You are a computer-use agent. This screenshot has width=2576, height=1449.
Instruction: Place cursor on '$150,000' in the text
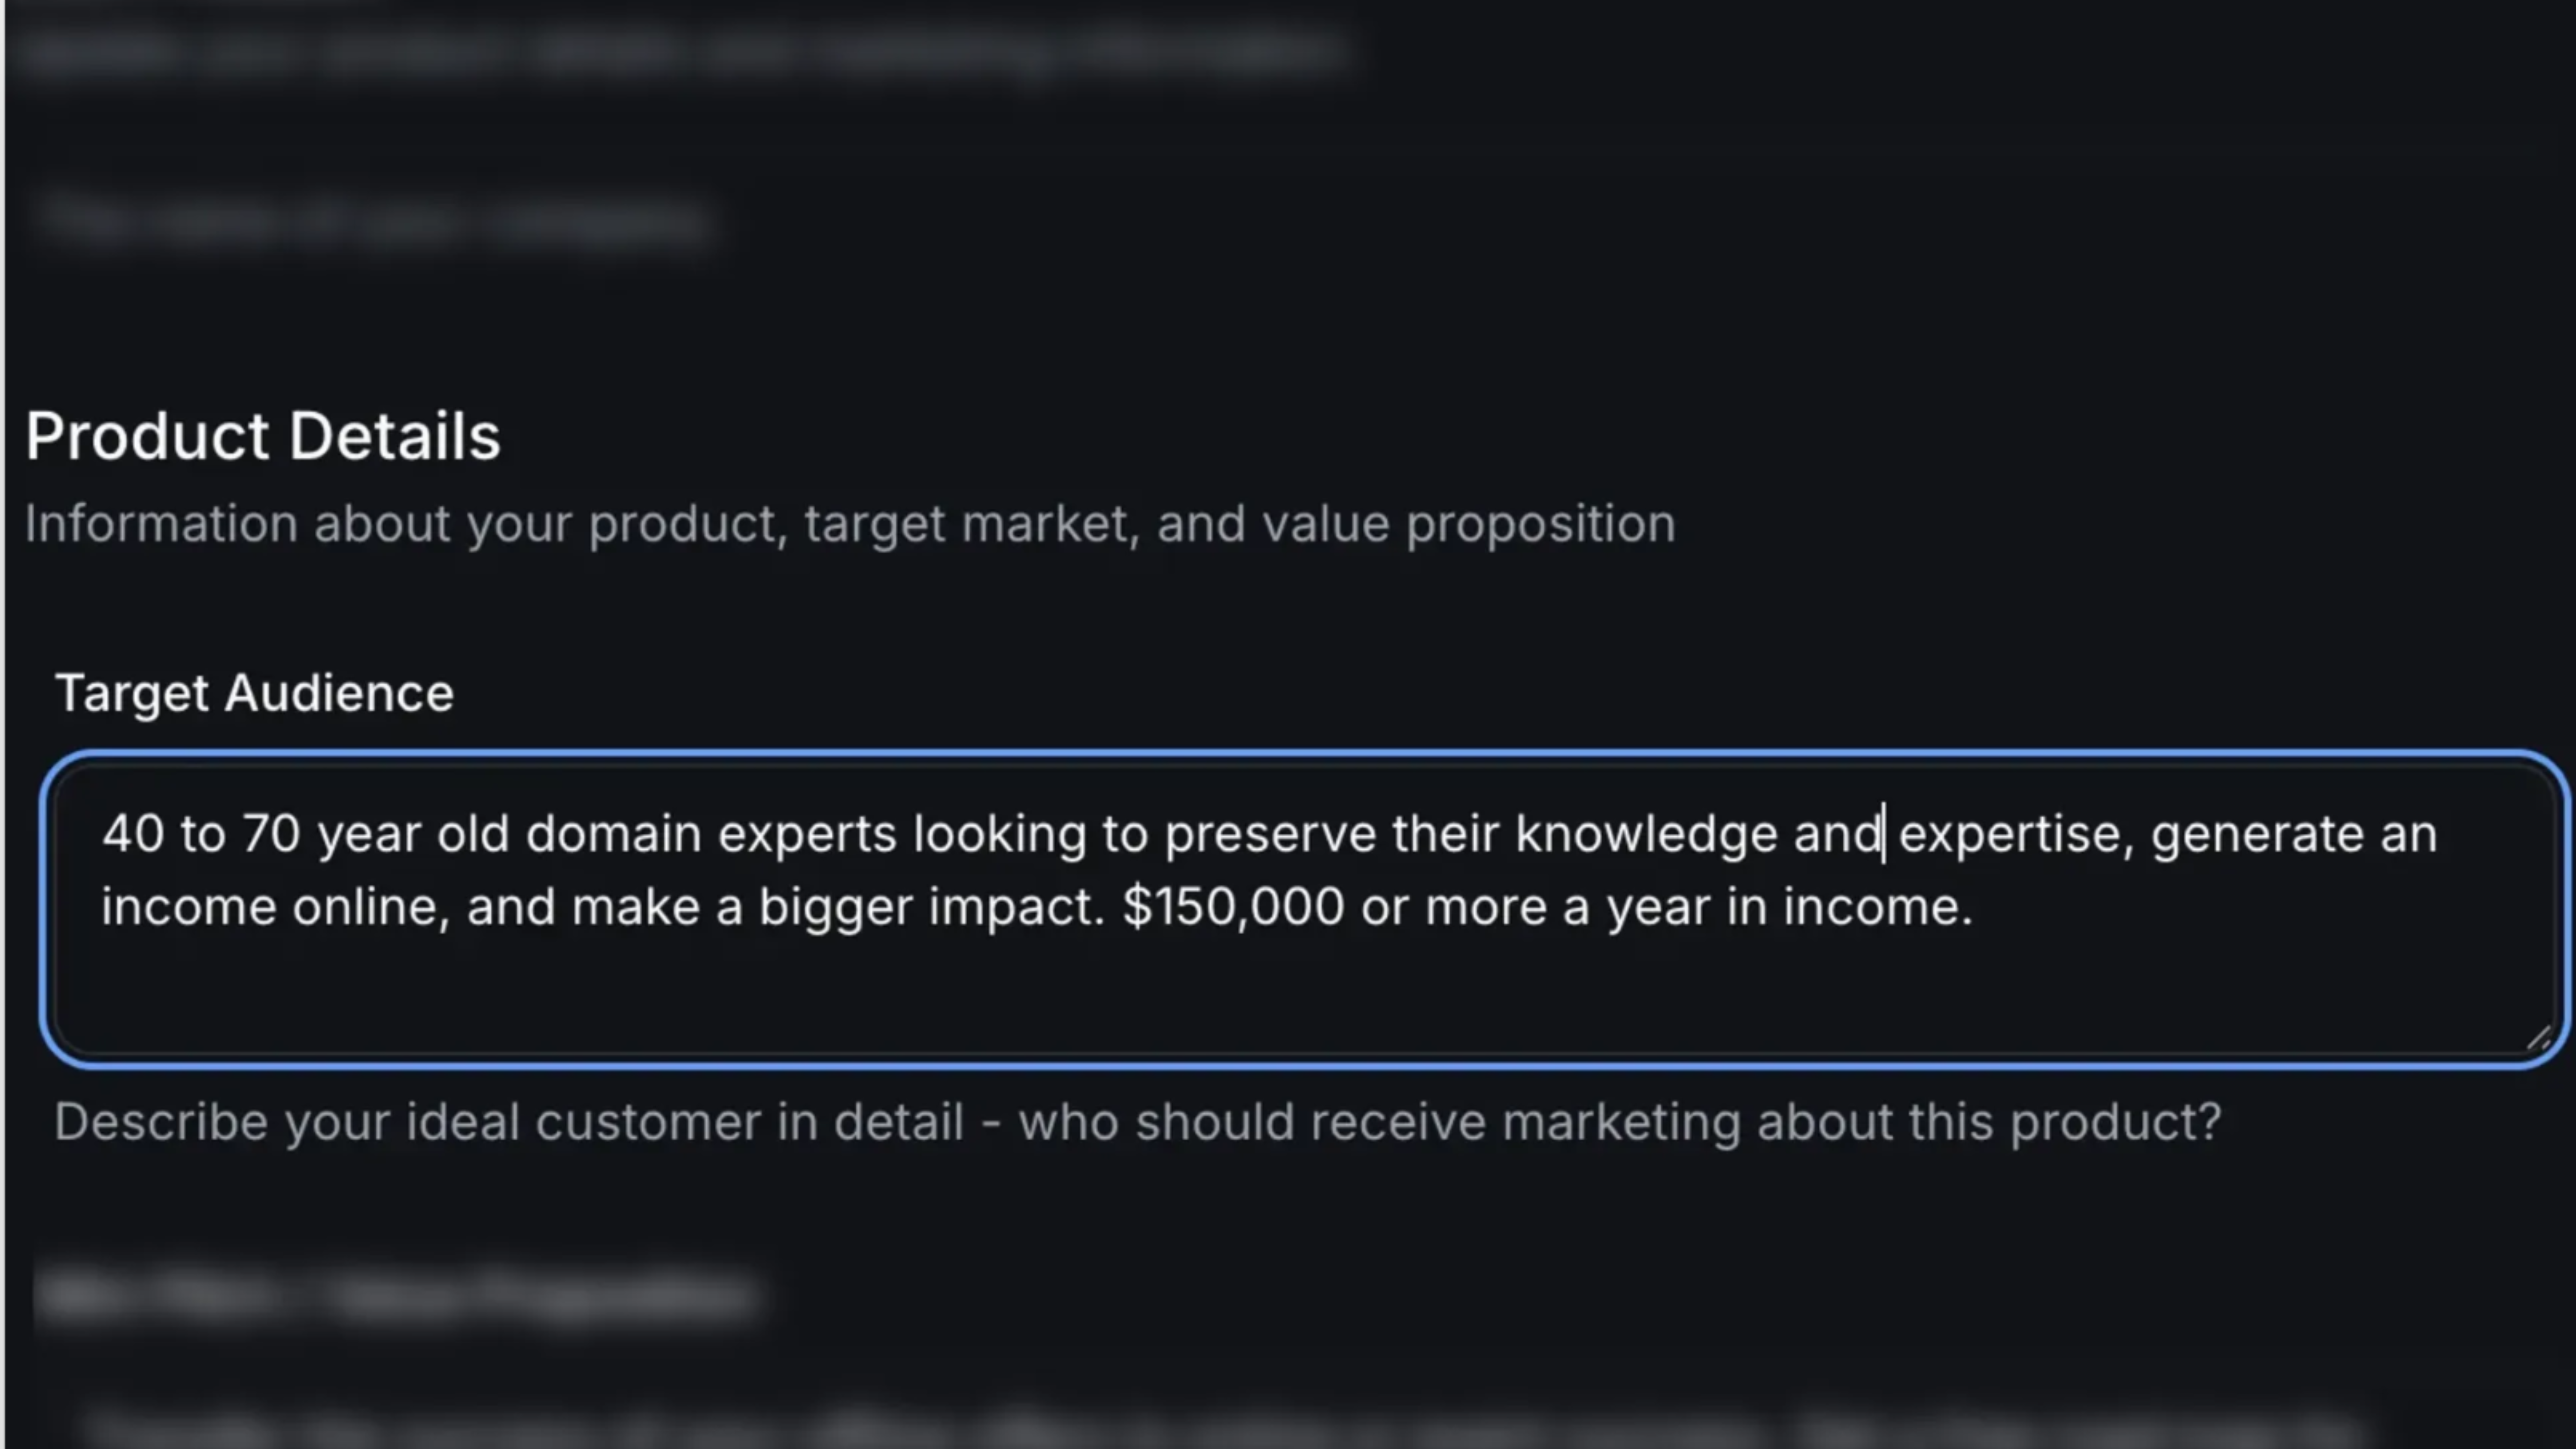1232,907
